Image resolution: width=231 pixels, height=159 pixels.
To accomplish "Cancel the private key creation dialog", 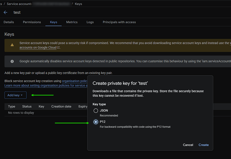I will point(188,145).
